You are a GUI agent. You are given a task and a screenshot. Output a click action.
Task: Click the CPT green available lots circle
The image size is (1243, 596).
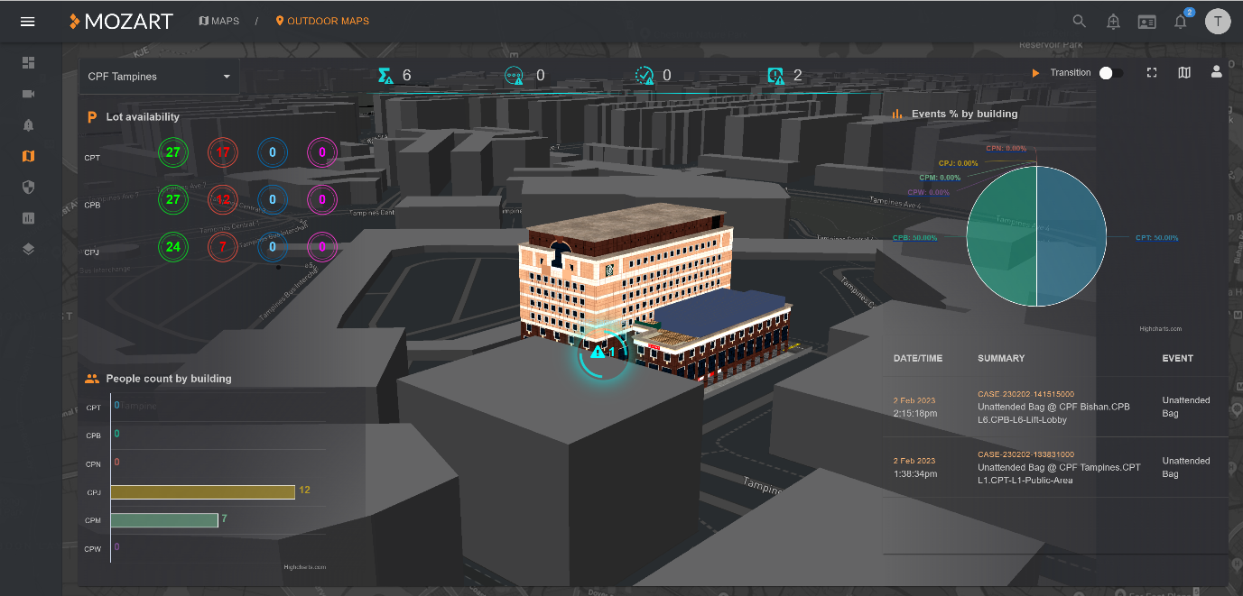coord(173,152)
